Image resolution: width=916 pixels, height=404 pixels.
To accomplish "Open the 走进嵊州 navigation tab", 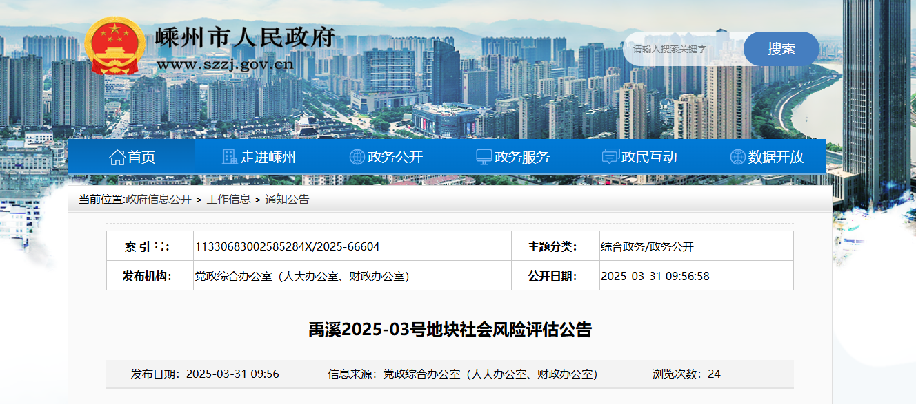I will (258, 157).
